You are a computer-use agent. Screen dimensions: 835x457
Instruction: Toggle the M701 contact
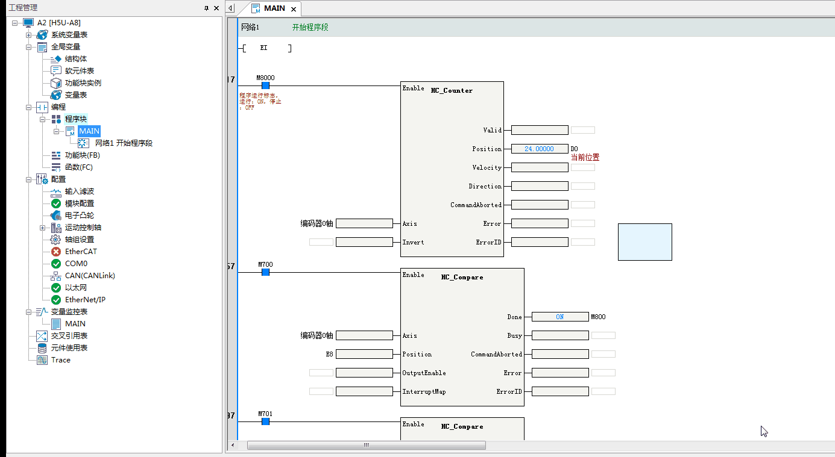point(265,421)
